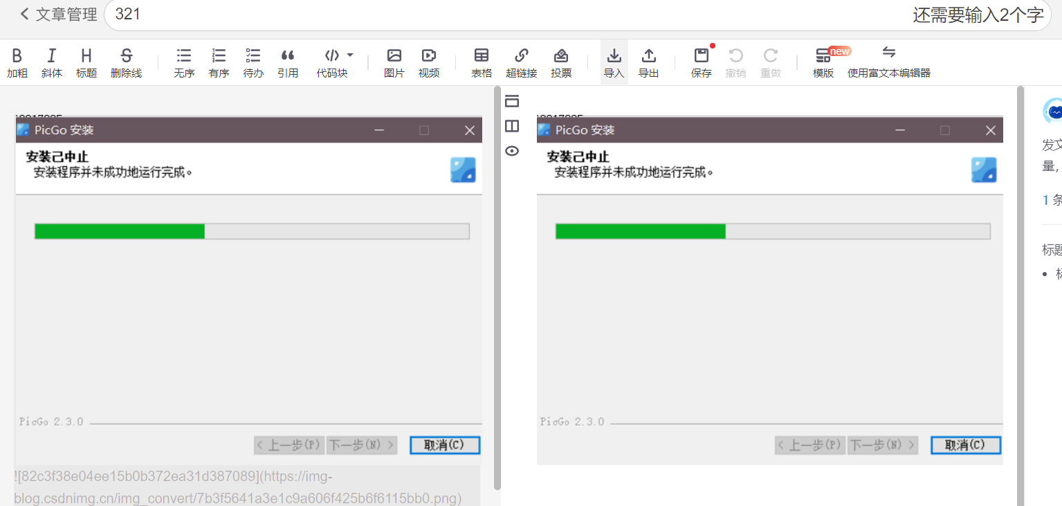Insert a heading (标题)

(86, 63)
